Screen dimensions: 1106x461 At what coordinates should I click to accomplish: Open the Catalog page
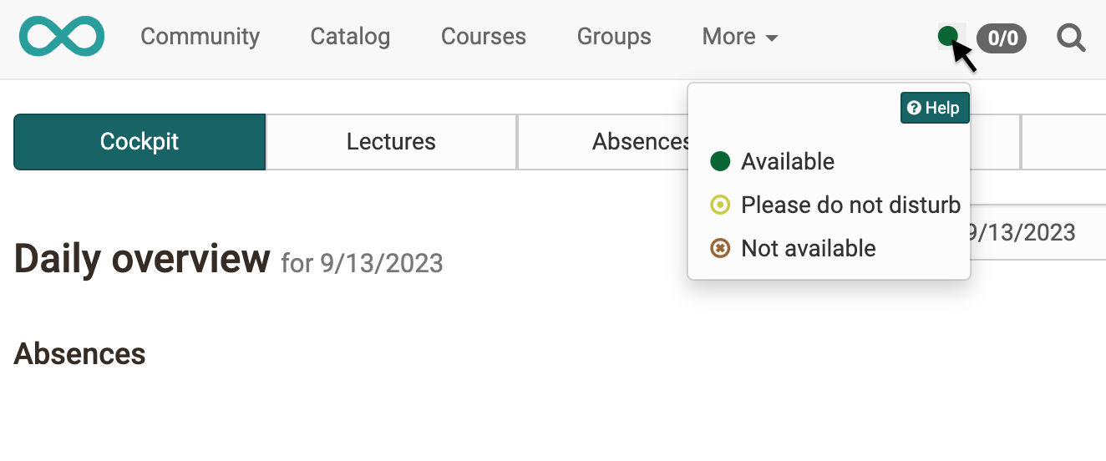pos(350,37)
